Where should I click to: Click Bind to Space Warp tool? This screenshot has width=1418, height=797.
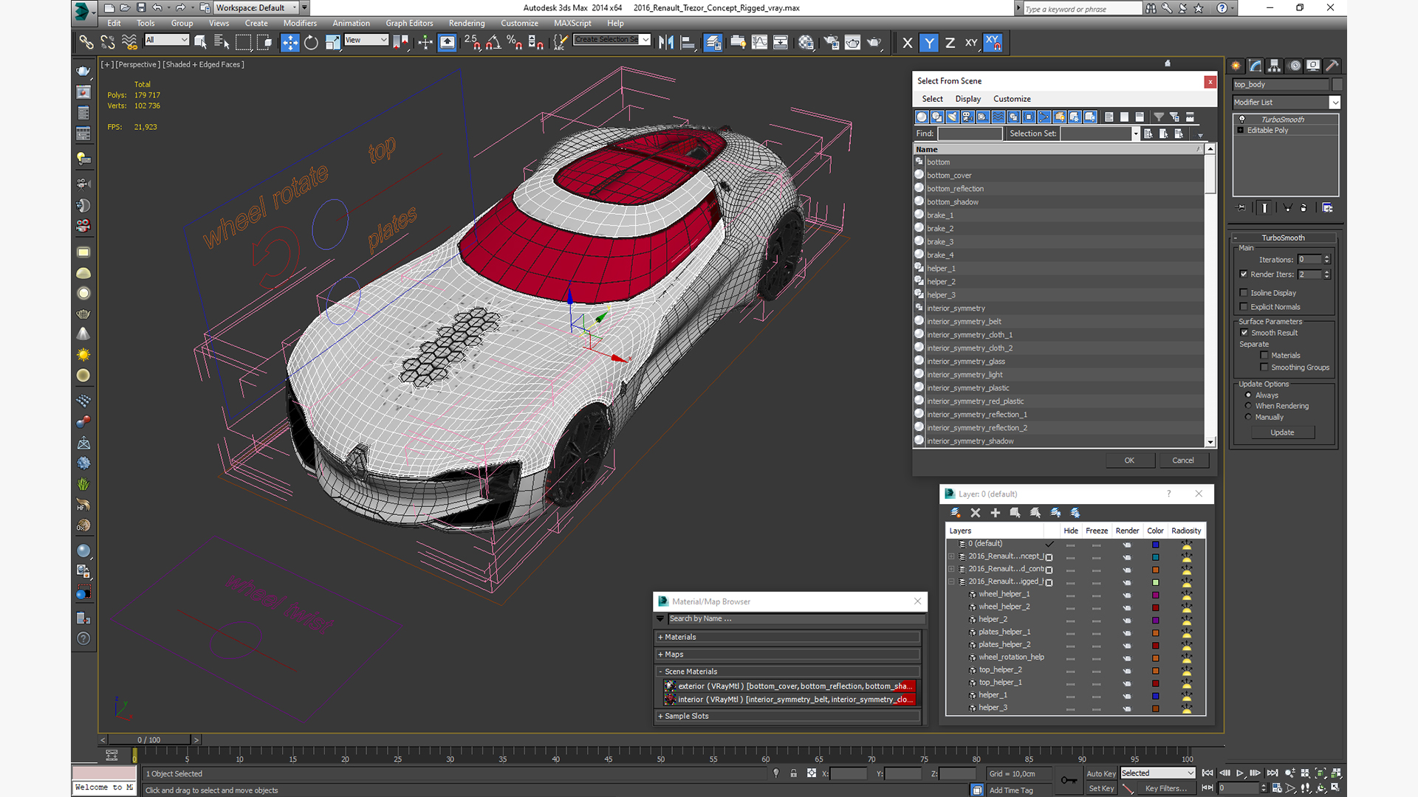129,43
